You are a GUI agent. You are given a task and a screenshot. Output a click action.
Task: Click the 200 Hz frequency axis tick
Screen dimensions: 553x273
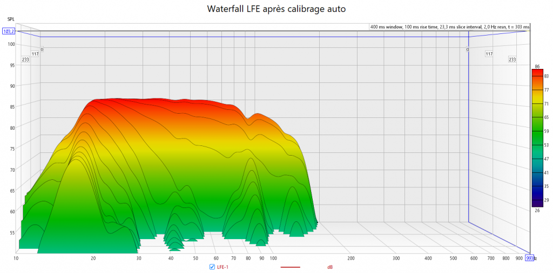(x=351, y=258)
